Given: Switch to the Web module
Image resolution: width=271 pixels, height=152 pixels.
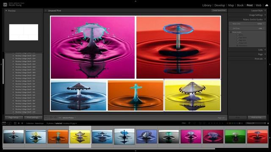Looking at the screenshot, I should point(259,5).
